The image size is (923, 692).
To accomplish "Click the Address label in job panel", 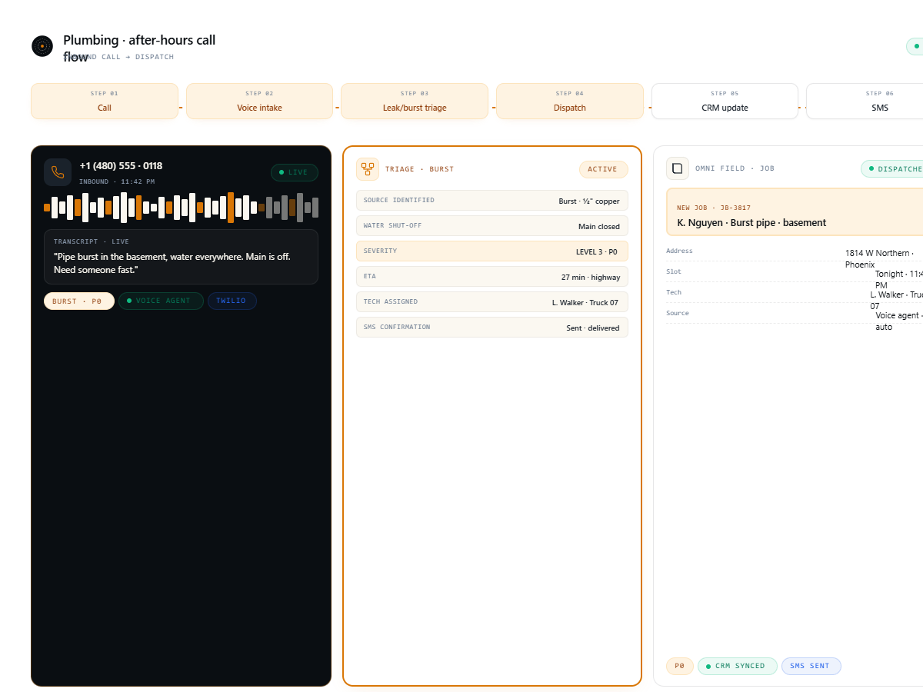I will pyautogui.click(x=679, y=251).
